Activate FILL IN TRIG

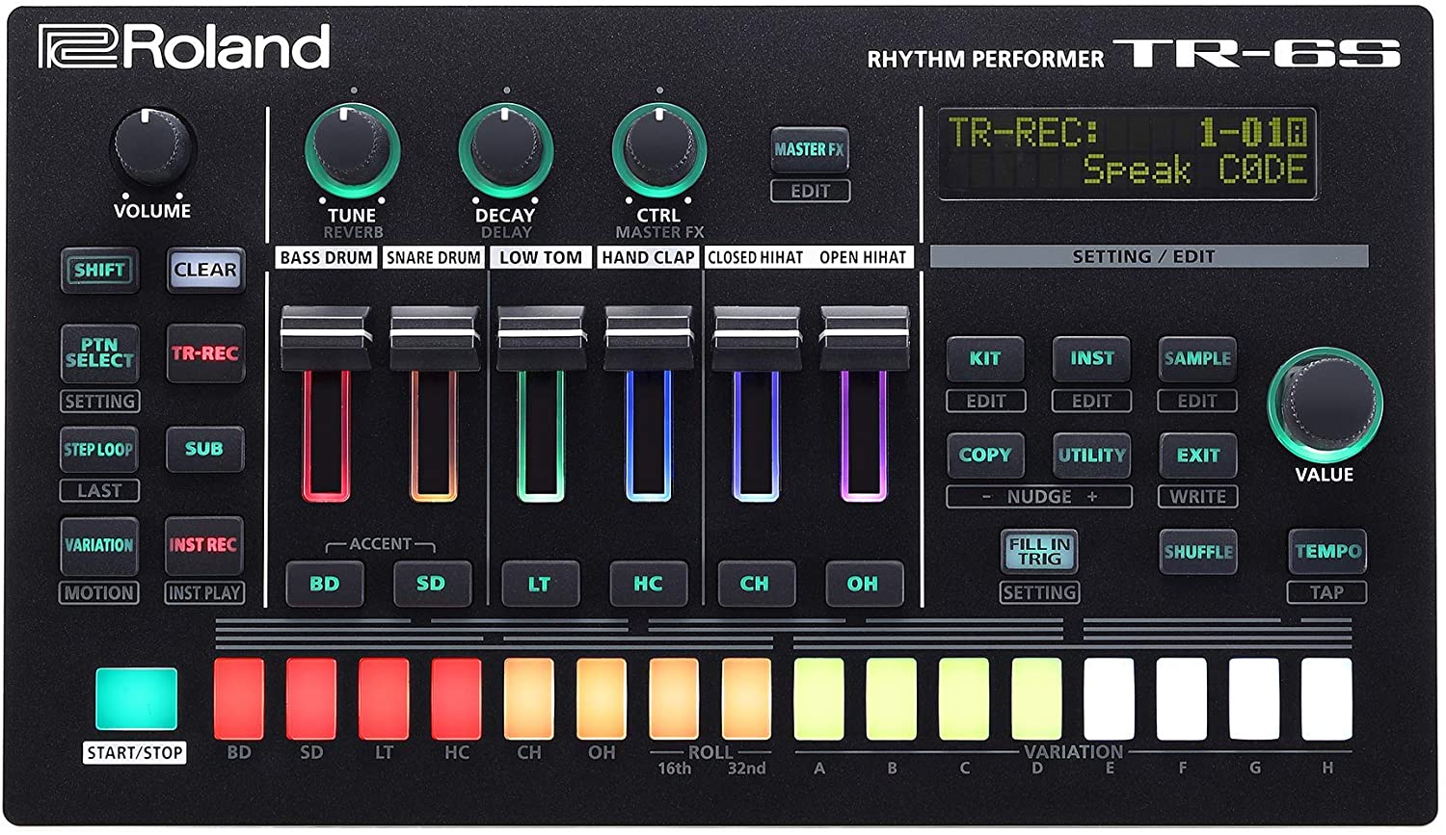point(1039,550)
